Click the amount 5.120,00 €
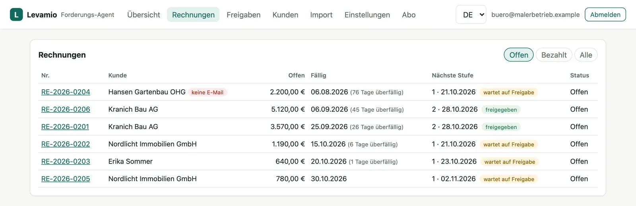 [x=288, y=109]
